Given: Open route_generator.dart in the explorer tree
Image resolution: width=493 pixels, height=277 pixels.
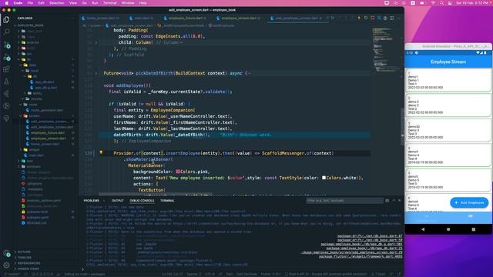Looking at the screenshot, I should [x=46, y=110].
